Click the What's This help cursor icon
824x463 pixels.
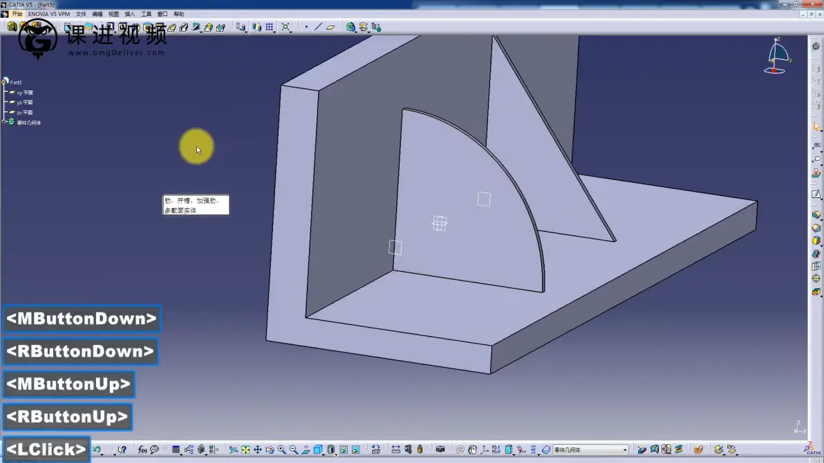122,450
